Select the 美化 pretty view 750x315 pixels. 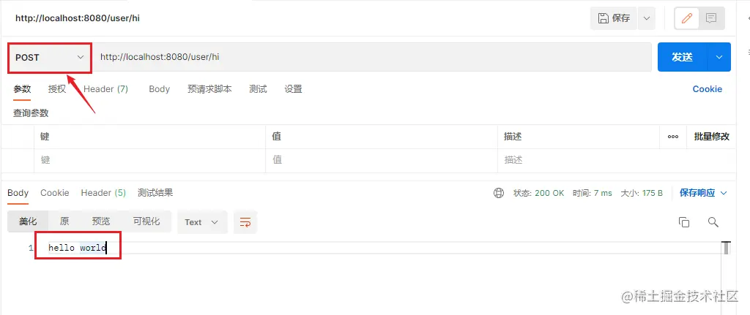[x=29, y=222]
